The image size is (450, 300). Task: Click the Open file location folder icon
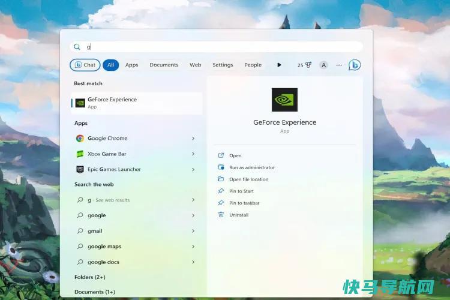[221, 179]
